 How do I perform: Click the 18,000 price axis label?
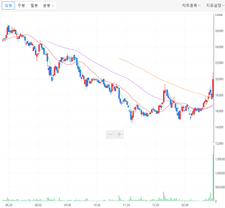[219, 95]
